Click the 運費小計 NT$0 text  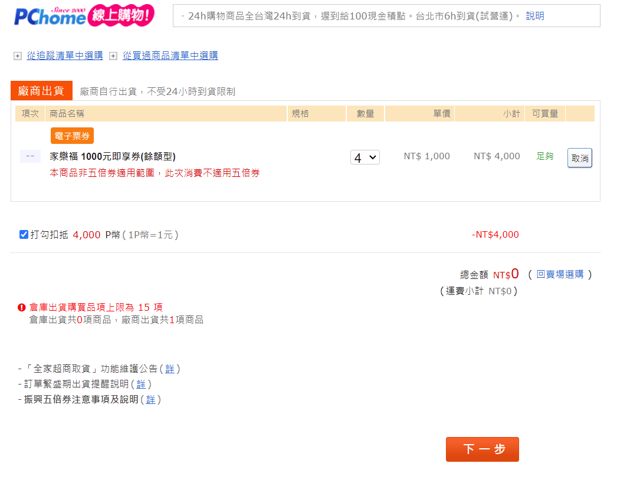pos(478,291)
